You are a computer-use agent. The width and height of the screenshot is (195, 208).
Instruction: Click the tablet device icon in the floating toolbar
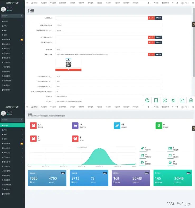tap(156, 100)
